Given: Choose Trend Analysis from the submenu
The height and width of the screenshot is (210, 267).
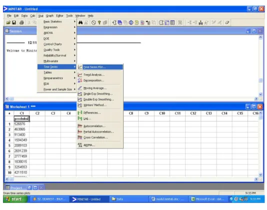Looking at the screenshot, I should click(x=100, y=74).
